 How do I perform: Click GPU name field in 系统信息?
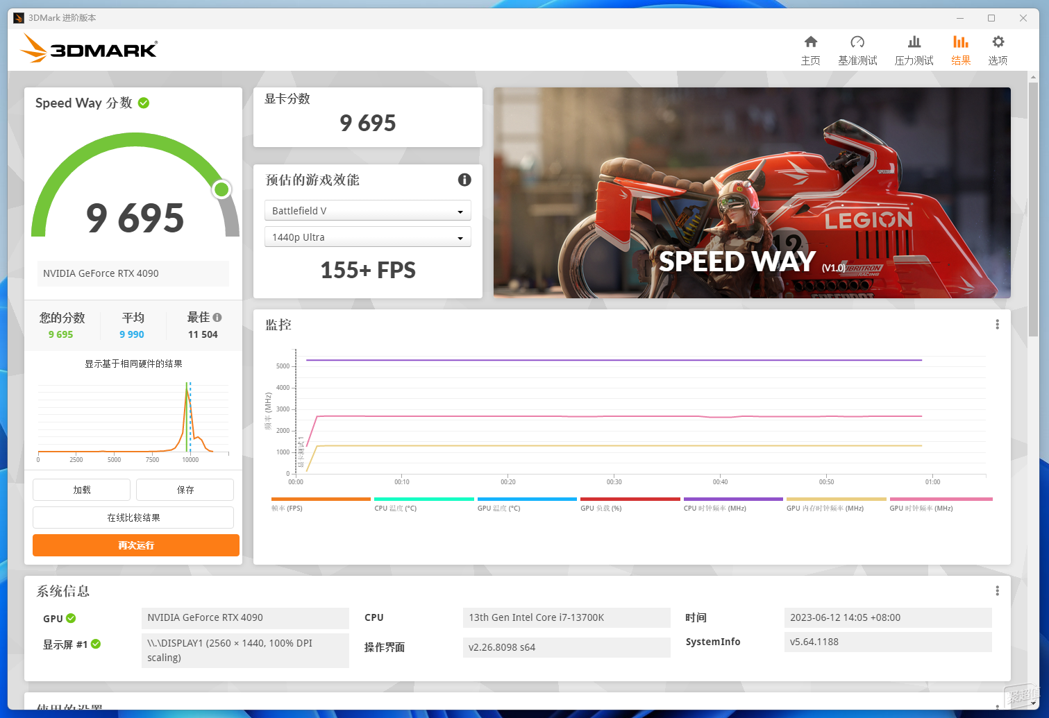(x=245, y=617)
